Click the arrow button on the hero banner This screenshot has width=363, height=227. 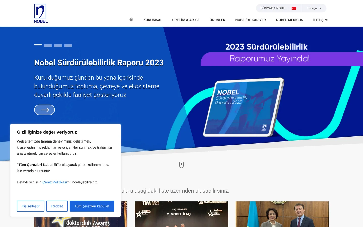[x=44, y=110]
